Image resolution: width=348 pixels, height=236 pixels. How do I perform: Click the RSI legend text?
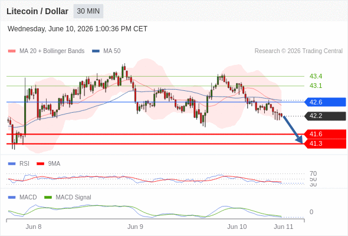(x=24, y=164)
